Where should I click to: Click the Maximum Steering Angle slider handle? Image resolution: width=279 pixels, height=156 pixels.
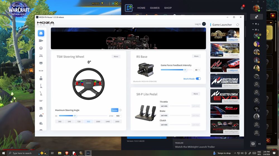pos(75,116)
